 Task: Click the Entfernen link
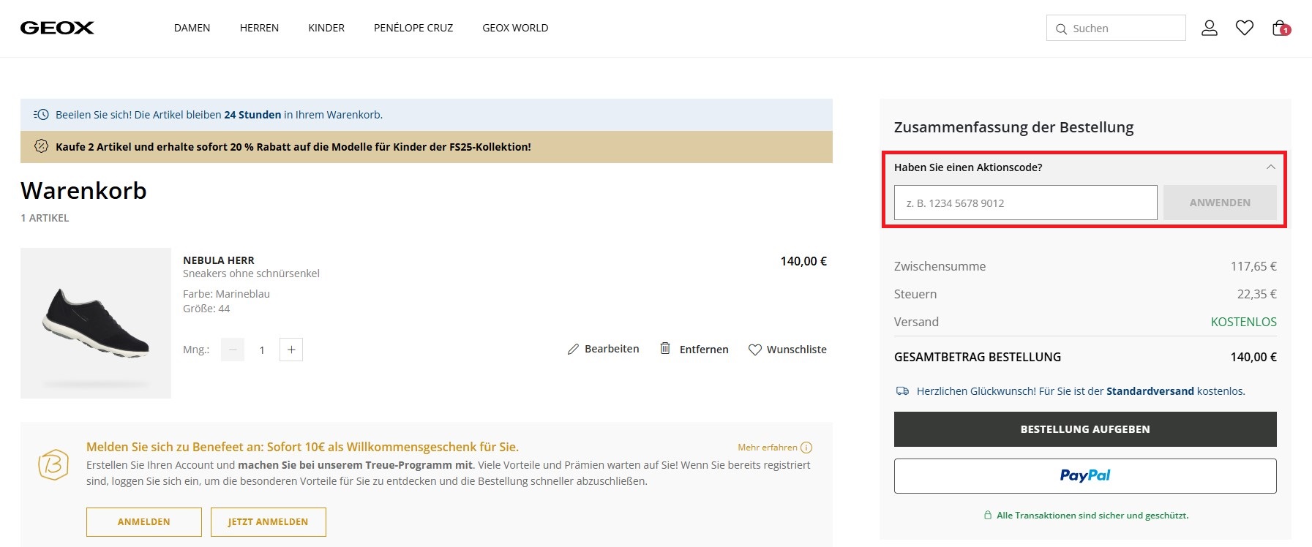pos(704,350)
